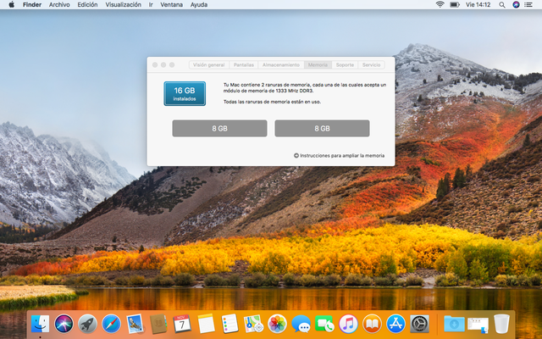
Task: Open Safari compass icon in Dock
Action: 111,324
